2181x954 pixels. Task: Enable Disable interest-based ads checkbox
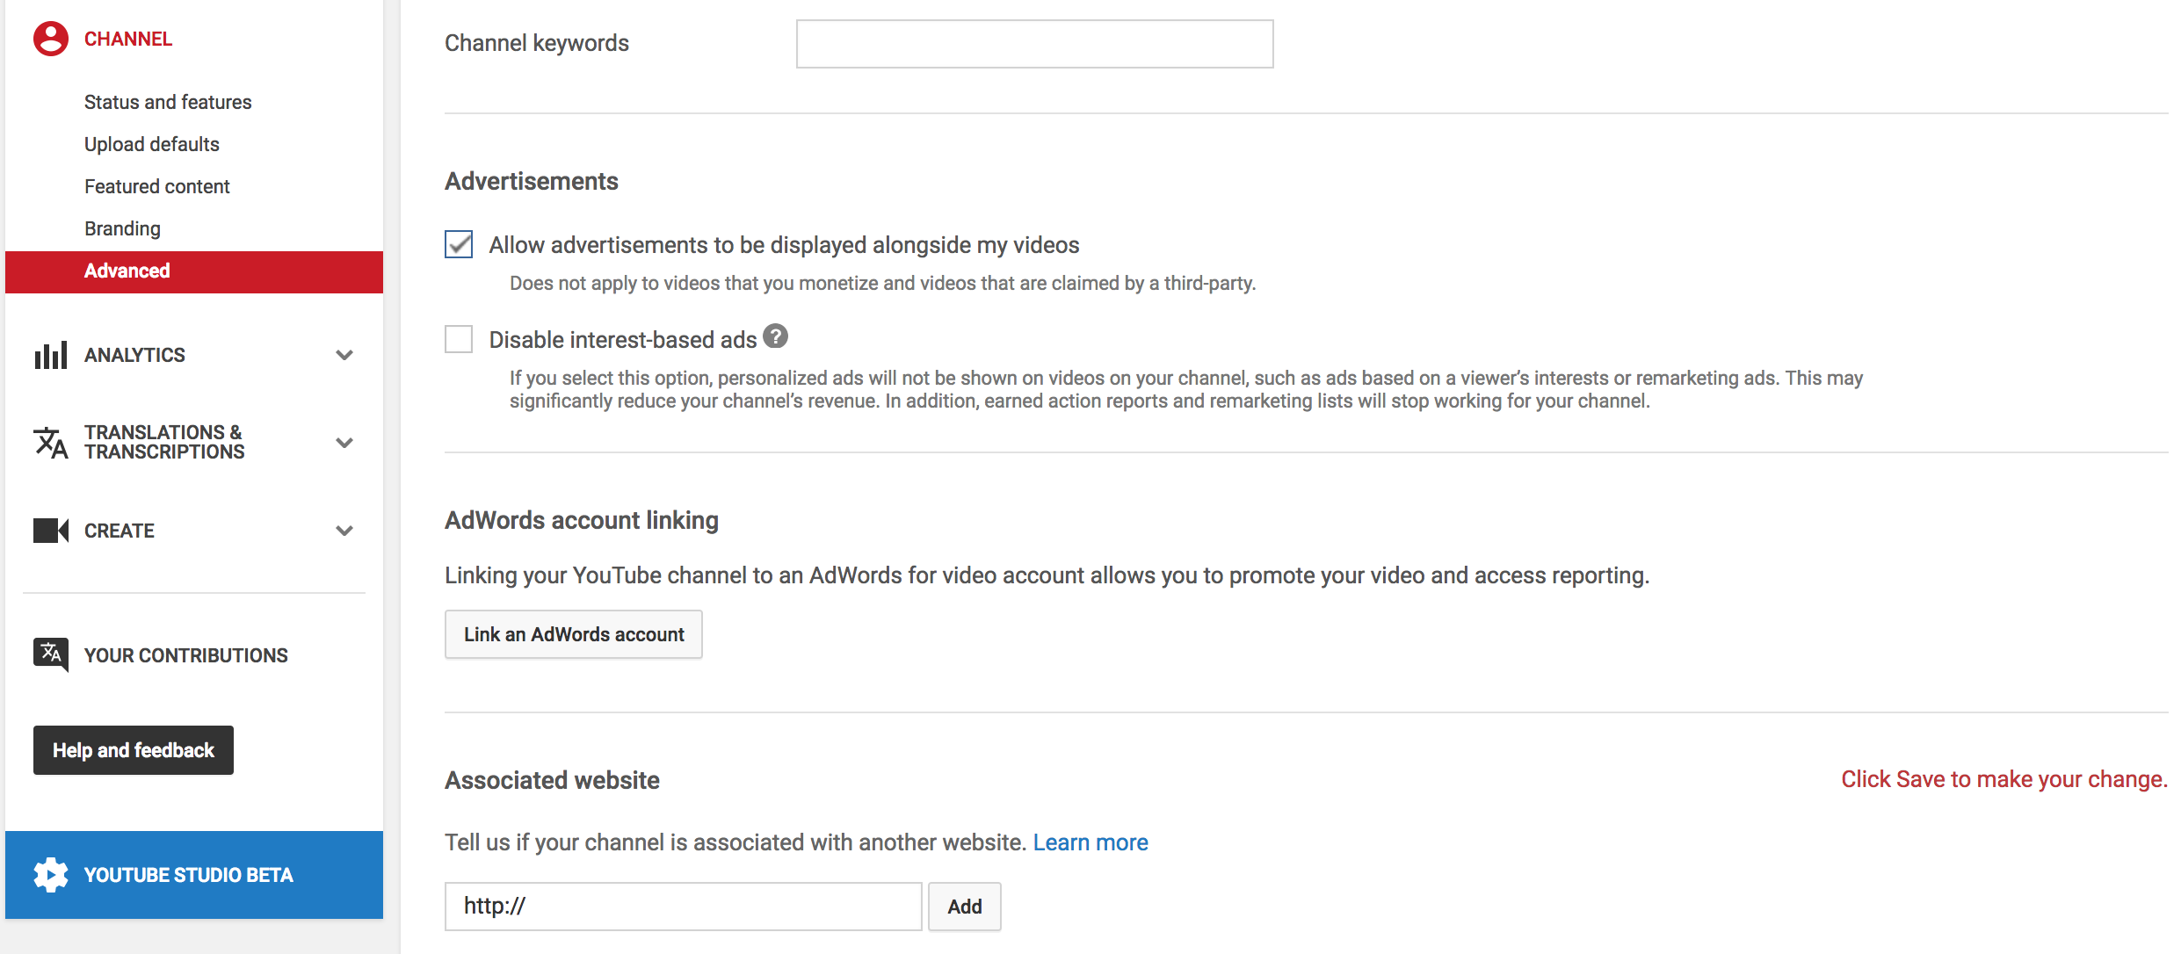pos(459,339)
